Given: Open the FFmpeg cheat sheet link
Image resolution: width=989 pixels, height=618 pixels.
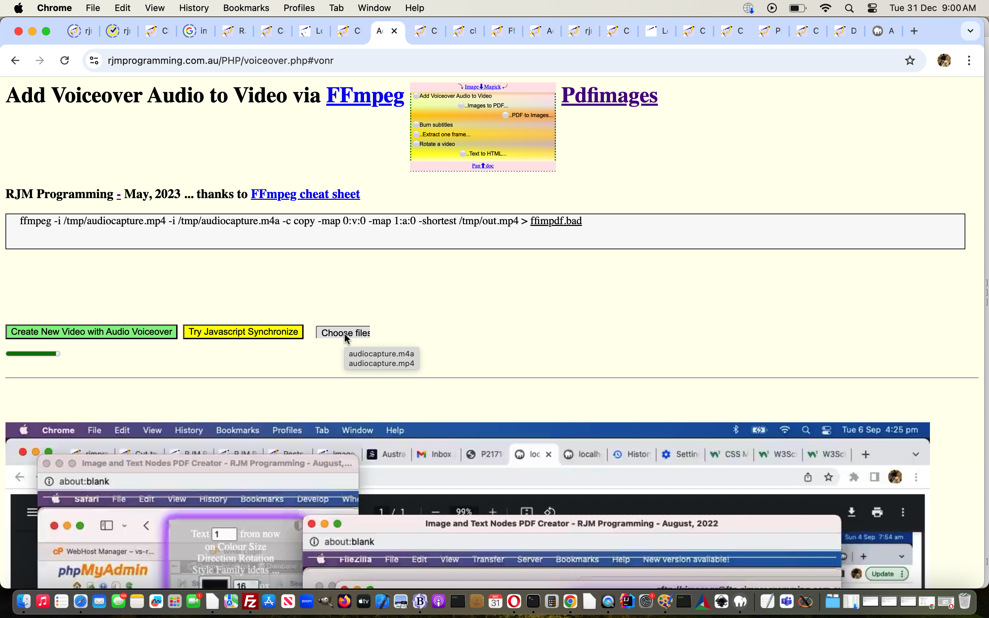Looking at the screenshot, I should [305, 194].
